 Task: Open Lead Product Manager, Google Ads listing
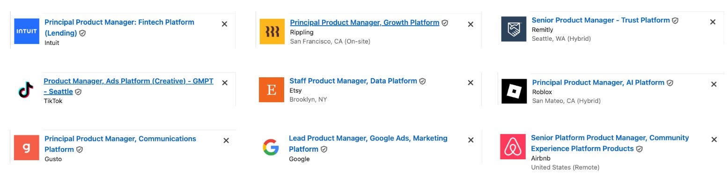368,143
